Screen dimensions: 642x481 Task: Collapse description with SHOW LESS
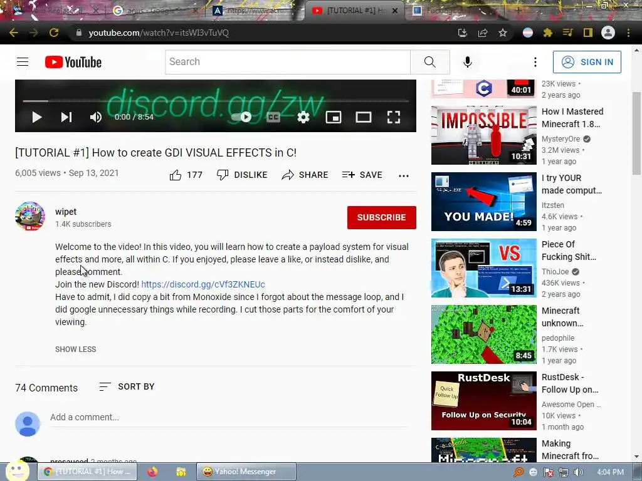pos(76,349)
